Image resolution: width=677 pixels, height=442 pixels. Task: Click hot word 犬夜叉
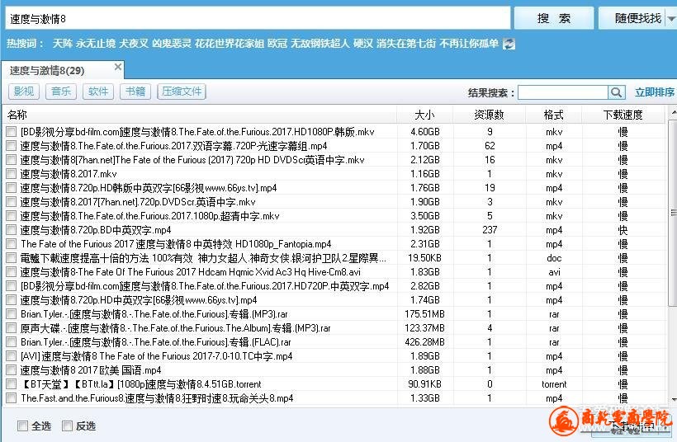click(x=134, y=44)
